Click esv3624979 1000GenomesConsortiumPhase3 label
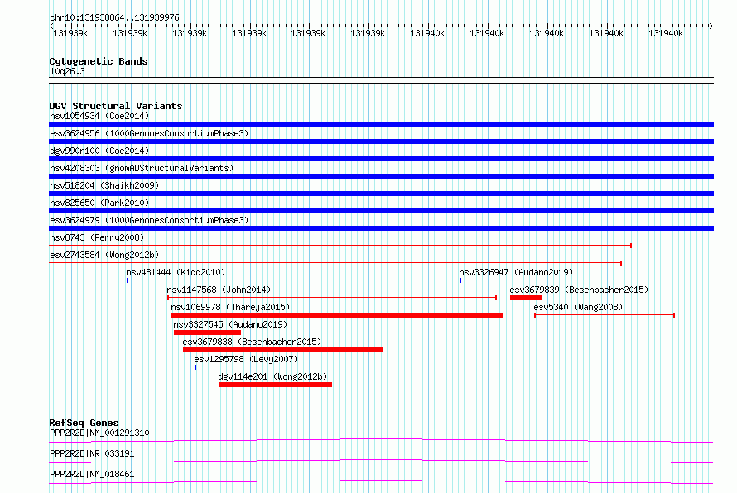Image resolution: width=737 pixels, height=493 pixels. tap(149, 220)
